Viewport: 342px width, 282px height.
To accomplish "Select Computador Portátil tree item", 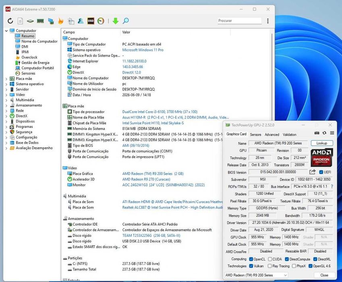I will point(37,68).
